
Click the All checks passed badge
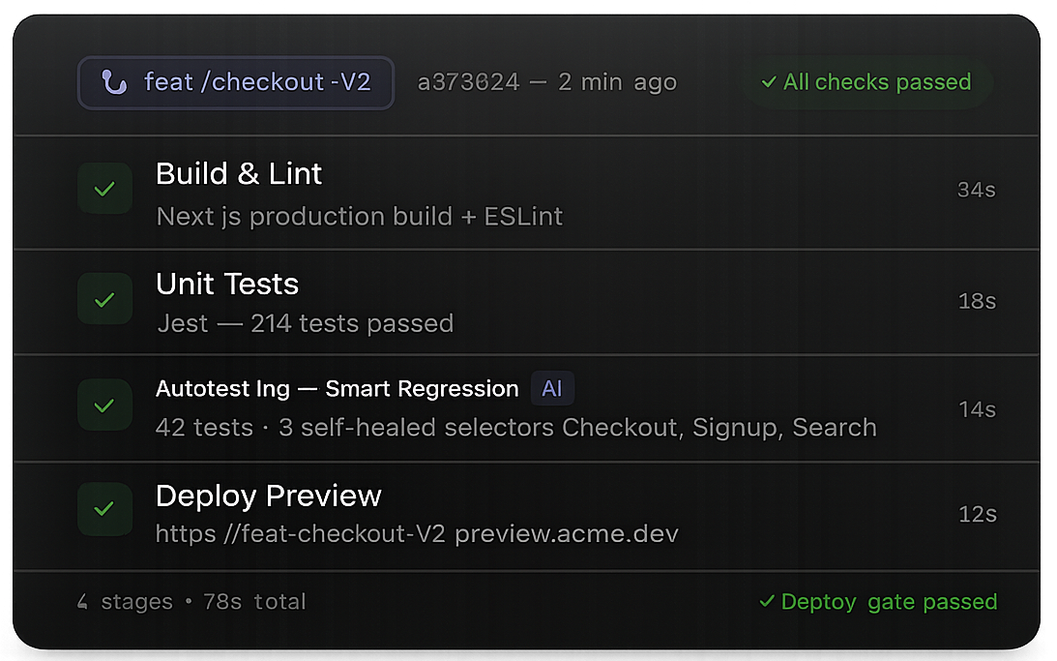click(x=866, y=82)
